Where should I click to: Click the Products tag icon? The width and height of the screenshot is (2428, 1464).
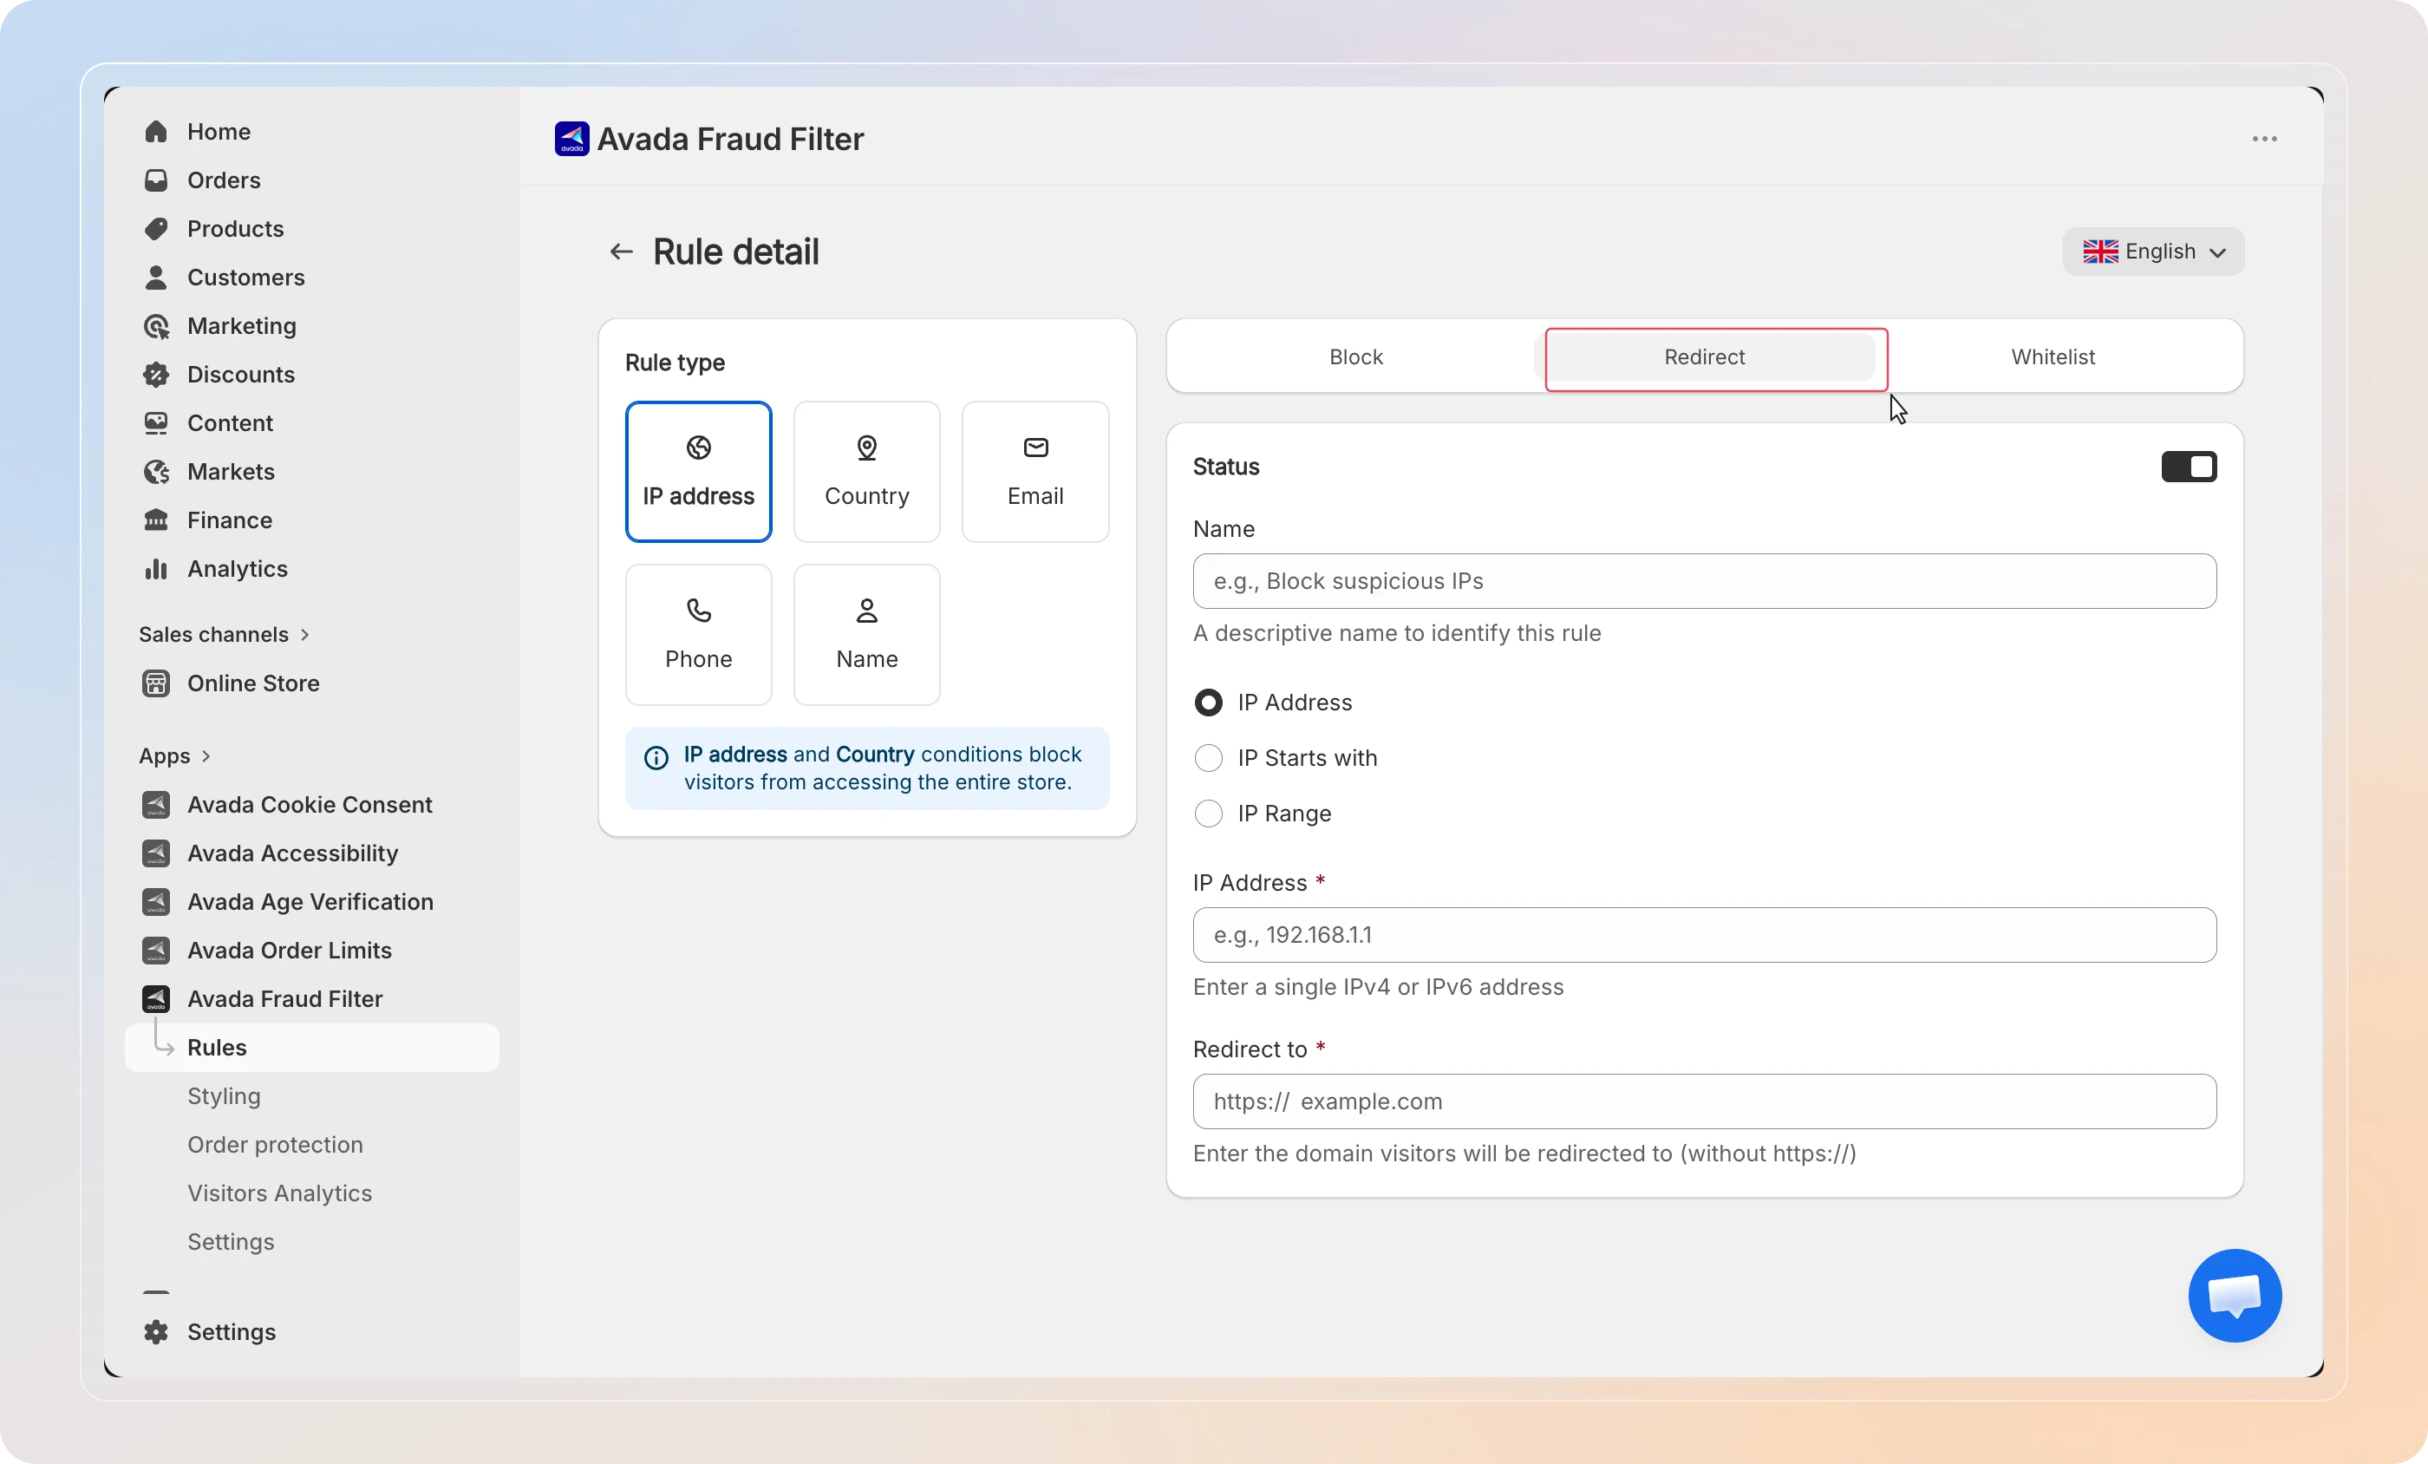156,229
